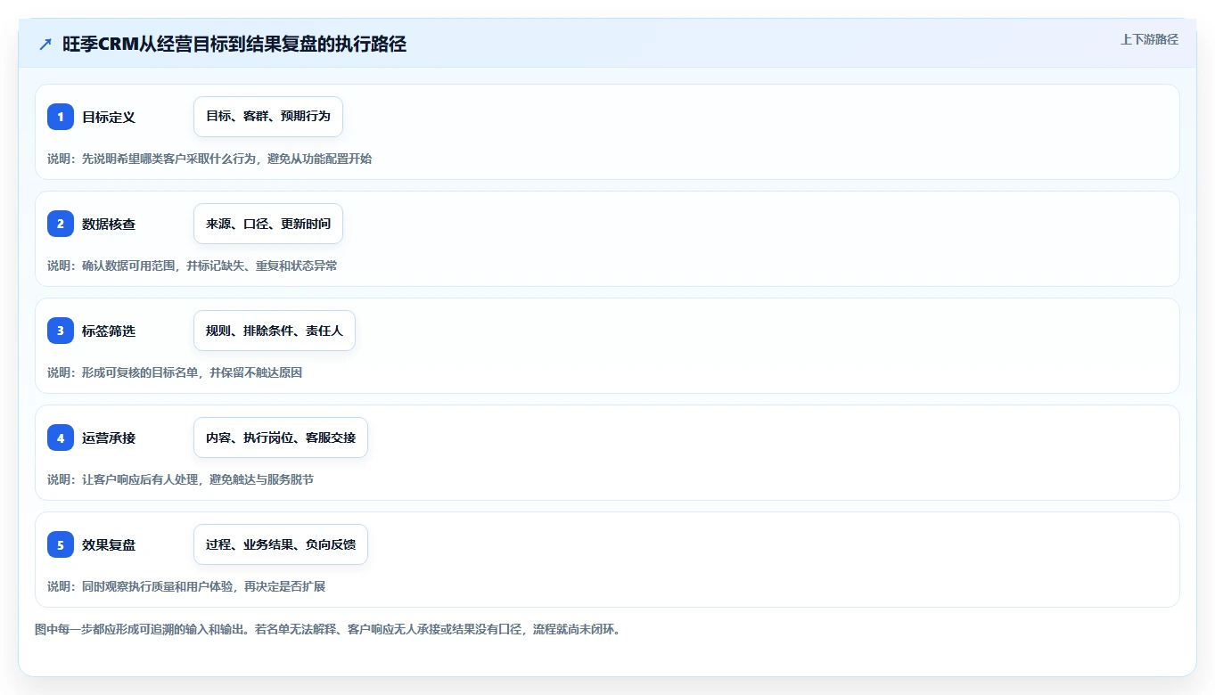The height and width of the screenshot is (695, 1215).
Task: Click the step 3 number badge
Action: (x=61, y=331)
